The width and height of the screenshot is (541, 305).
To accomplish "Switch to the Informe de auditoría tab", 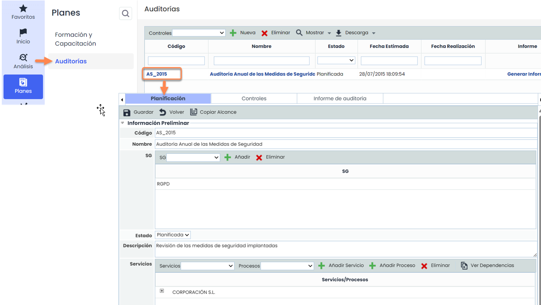I will pyautogui.click(x=340, y=98).
